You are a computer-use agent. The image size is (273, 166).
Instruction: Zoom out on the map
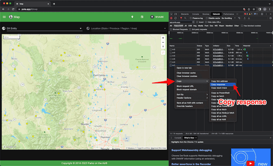[x=163, y=42]
